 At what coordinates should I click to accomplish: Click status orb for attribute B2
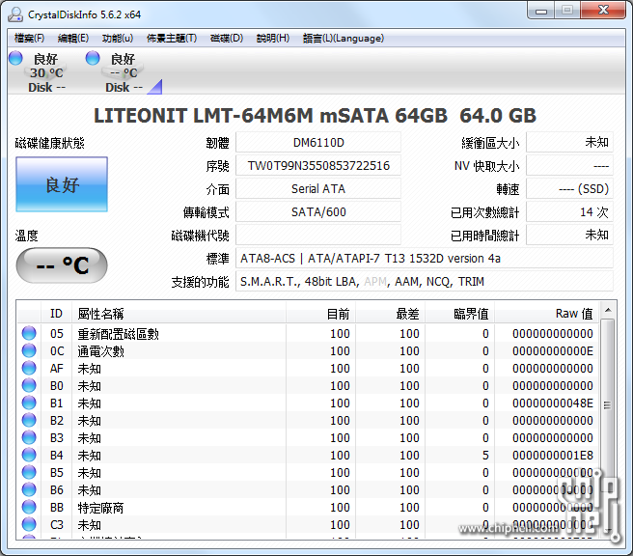pyautogui.click(x=29, y=420)
